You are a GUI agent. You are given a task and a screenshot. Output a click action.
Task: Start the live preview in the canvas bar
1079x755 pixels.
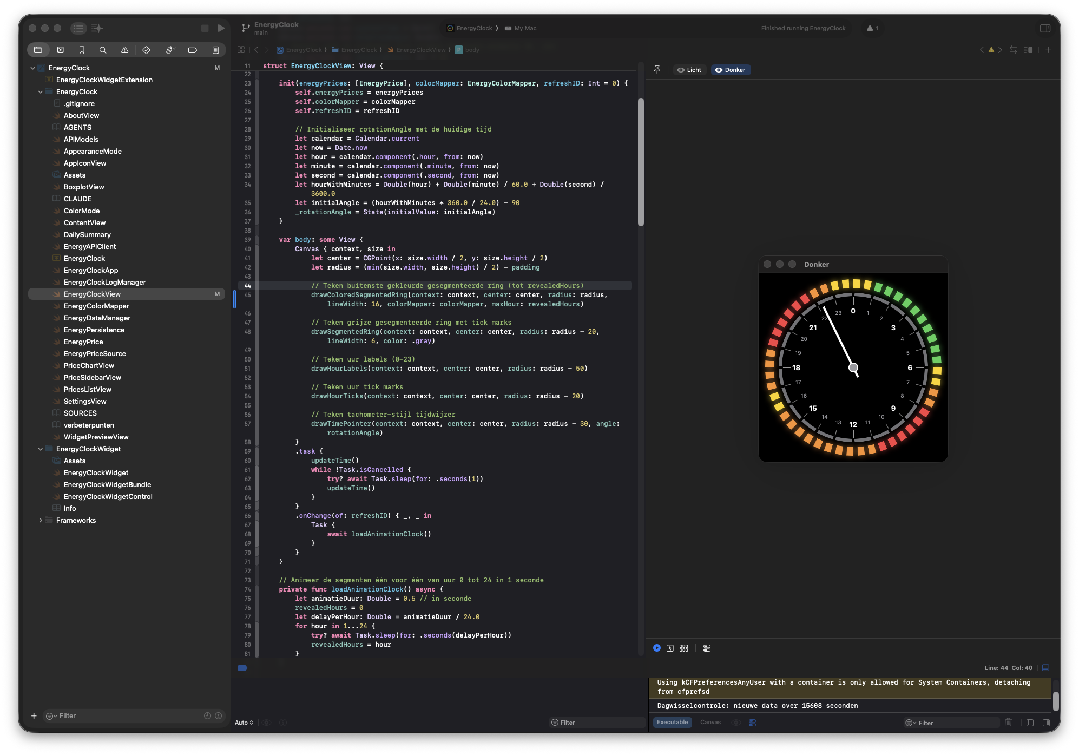(x=657, y=648)
